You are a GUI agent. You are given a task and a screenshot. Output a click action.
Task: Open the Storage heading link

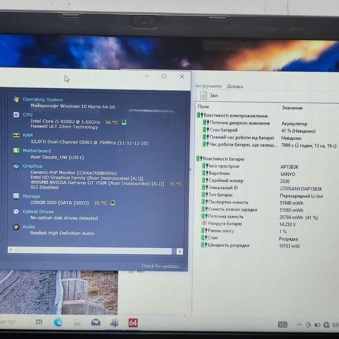pos(32,196)
